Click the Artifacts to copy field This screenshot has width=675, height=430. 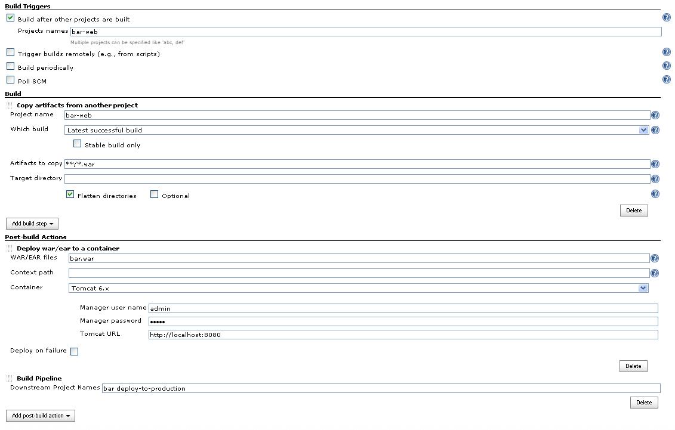pyautogui.click(x=357, y=164)
